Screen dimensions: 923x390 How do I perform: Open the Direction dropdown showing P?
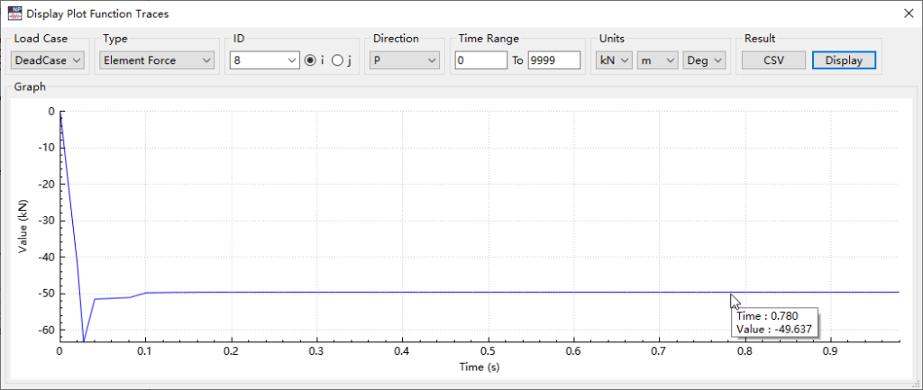(x=404, y=60)
